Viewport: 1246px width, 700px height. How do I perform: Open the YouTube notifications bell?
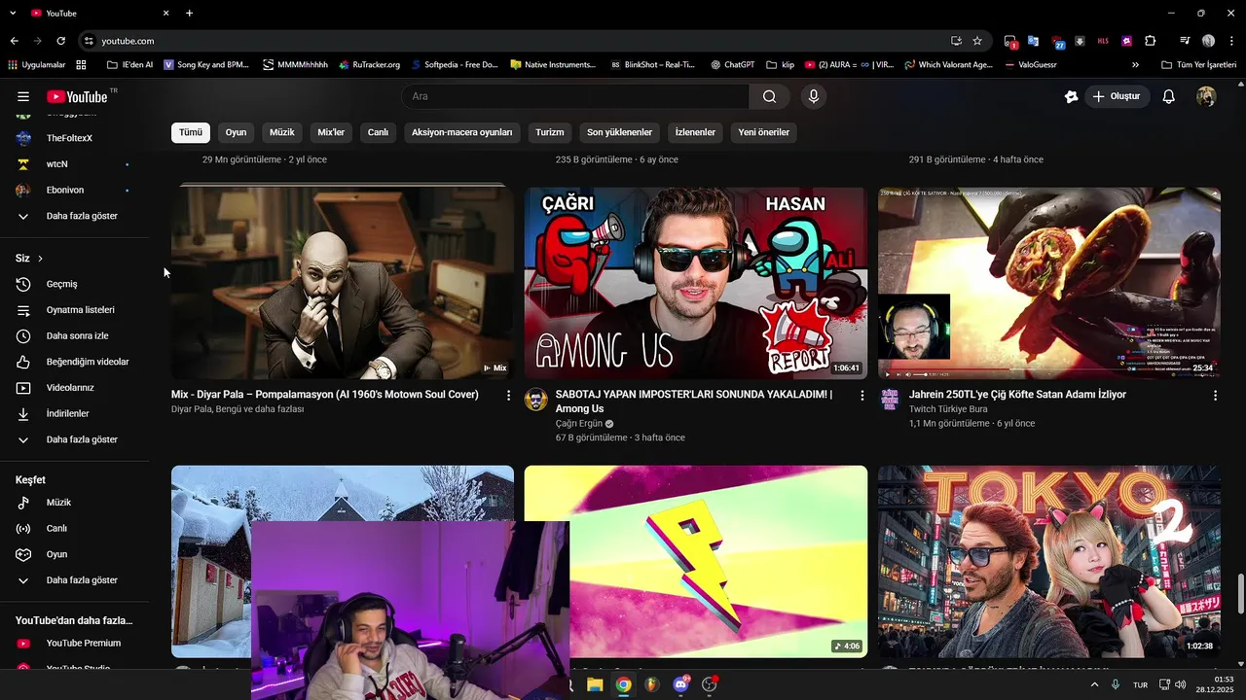(1169, 96)
